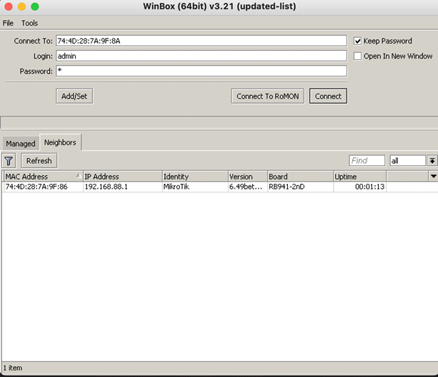Expand the 'all' filter dropdown
Viewport: 438px width, 377px height.
(x=432, y=161)
